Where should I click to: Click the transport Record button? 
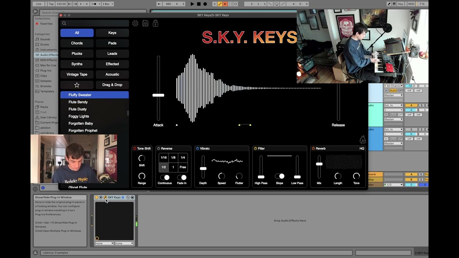click(x=205, y=4)
